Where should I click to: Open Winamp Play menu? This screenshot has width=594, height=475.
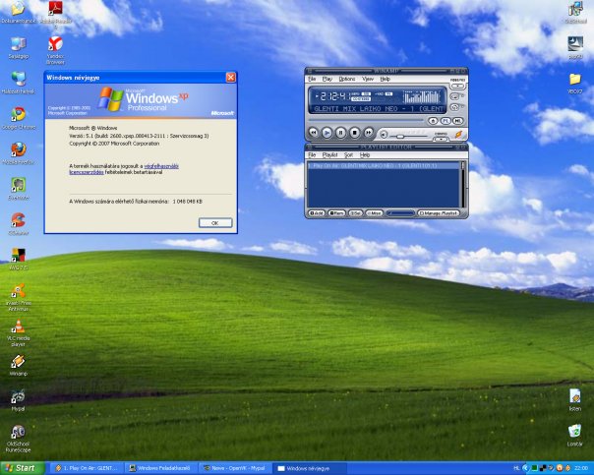[327, 79]
